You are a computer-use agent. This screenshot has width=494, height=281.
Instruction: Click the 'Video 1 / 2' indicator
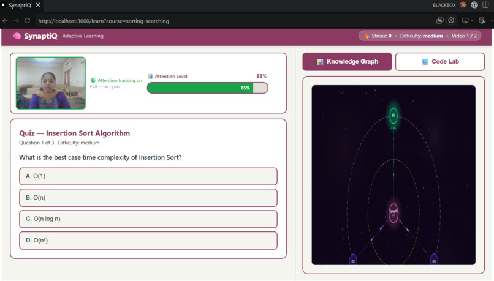pyautogui.click(x=464, y=36)
